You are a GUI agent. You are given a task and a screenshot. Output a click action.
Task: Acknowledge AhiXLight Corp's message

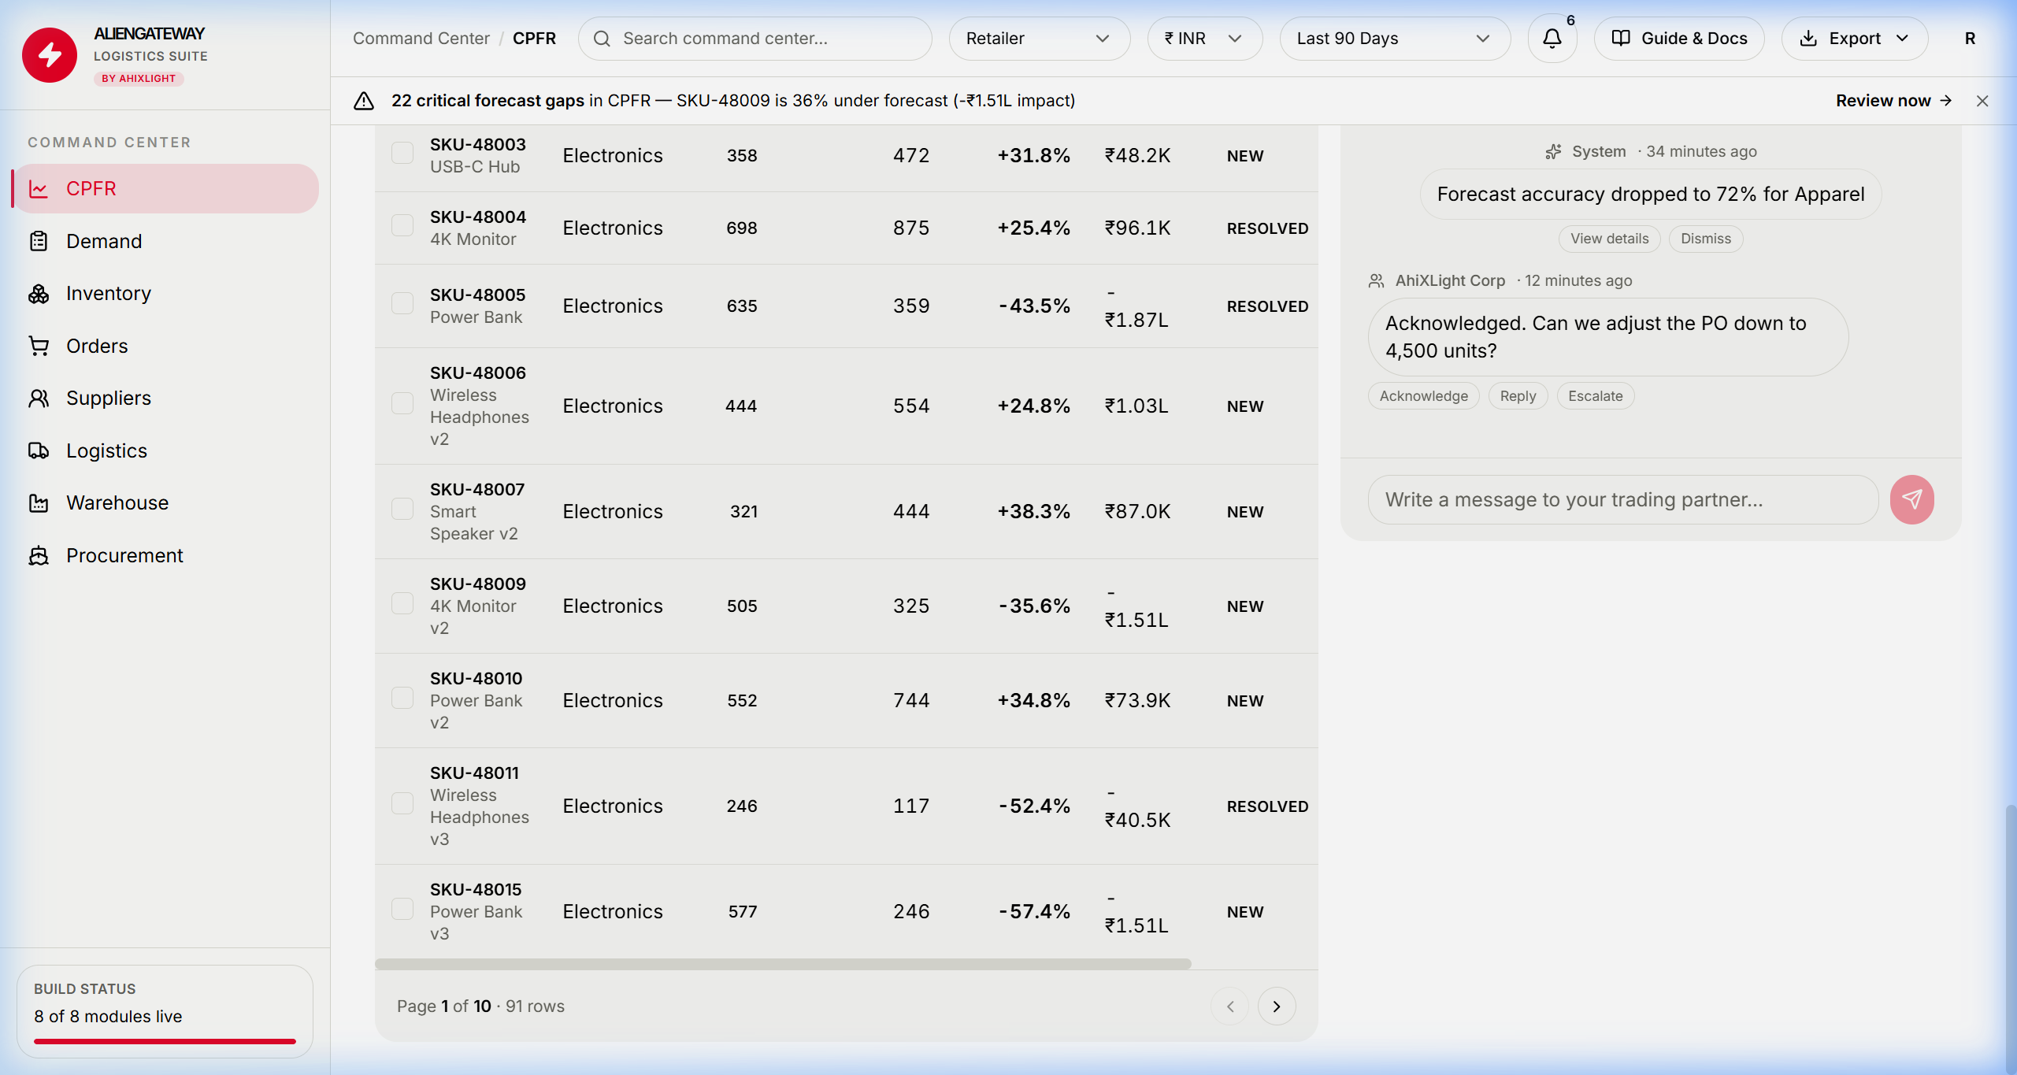(x=1423, y=396)
